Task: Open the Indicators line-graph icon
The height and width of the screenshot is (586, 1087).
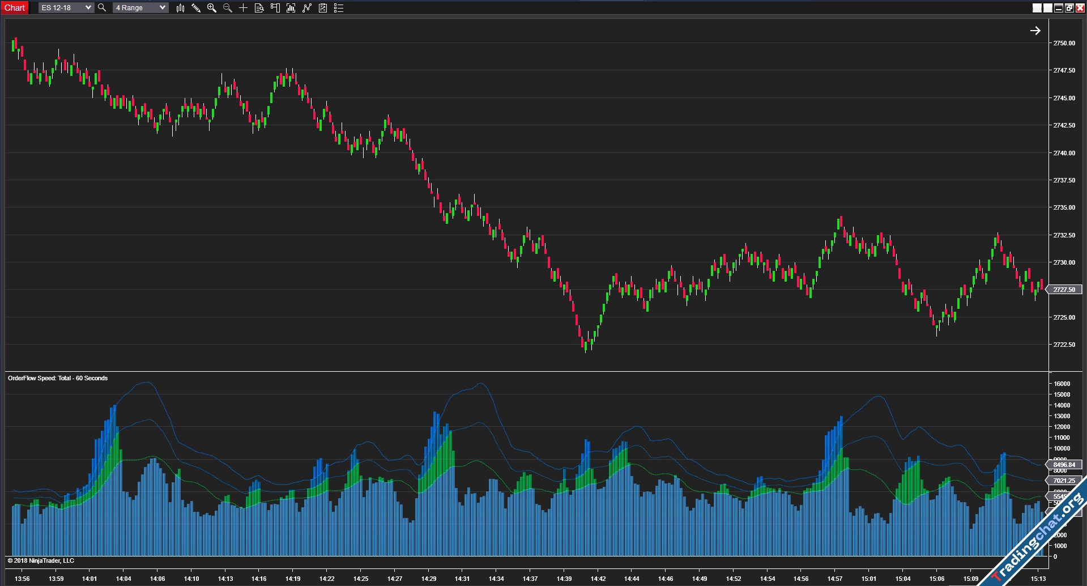Action: click(307, 8)
